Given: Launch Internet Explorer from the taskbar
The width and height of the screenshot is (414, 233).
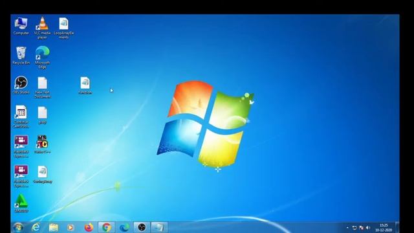Looking at the screenshot, I should click(x=36, y=227).
